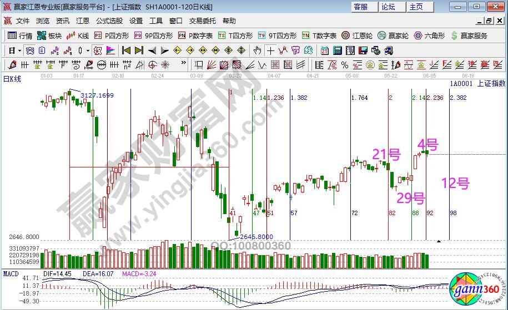508x310 pixels.
Task: Expand the period dropdown arrow beside 日
Action: click(19, 50)
